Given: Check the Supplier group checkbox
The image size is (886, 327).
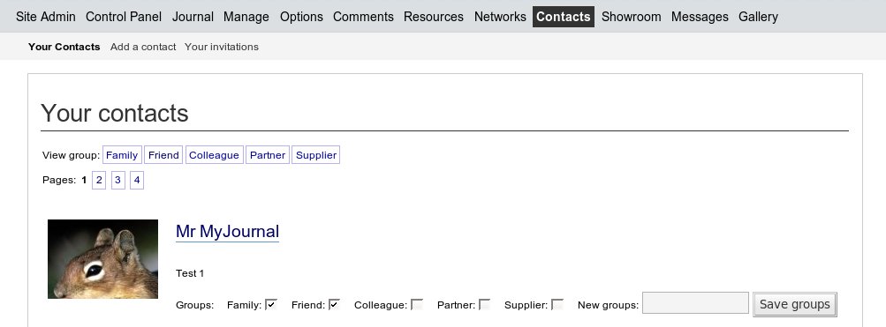Looking at the screenshot, I should [557, 304].
